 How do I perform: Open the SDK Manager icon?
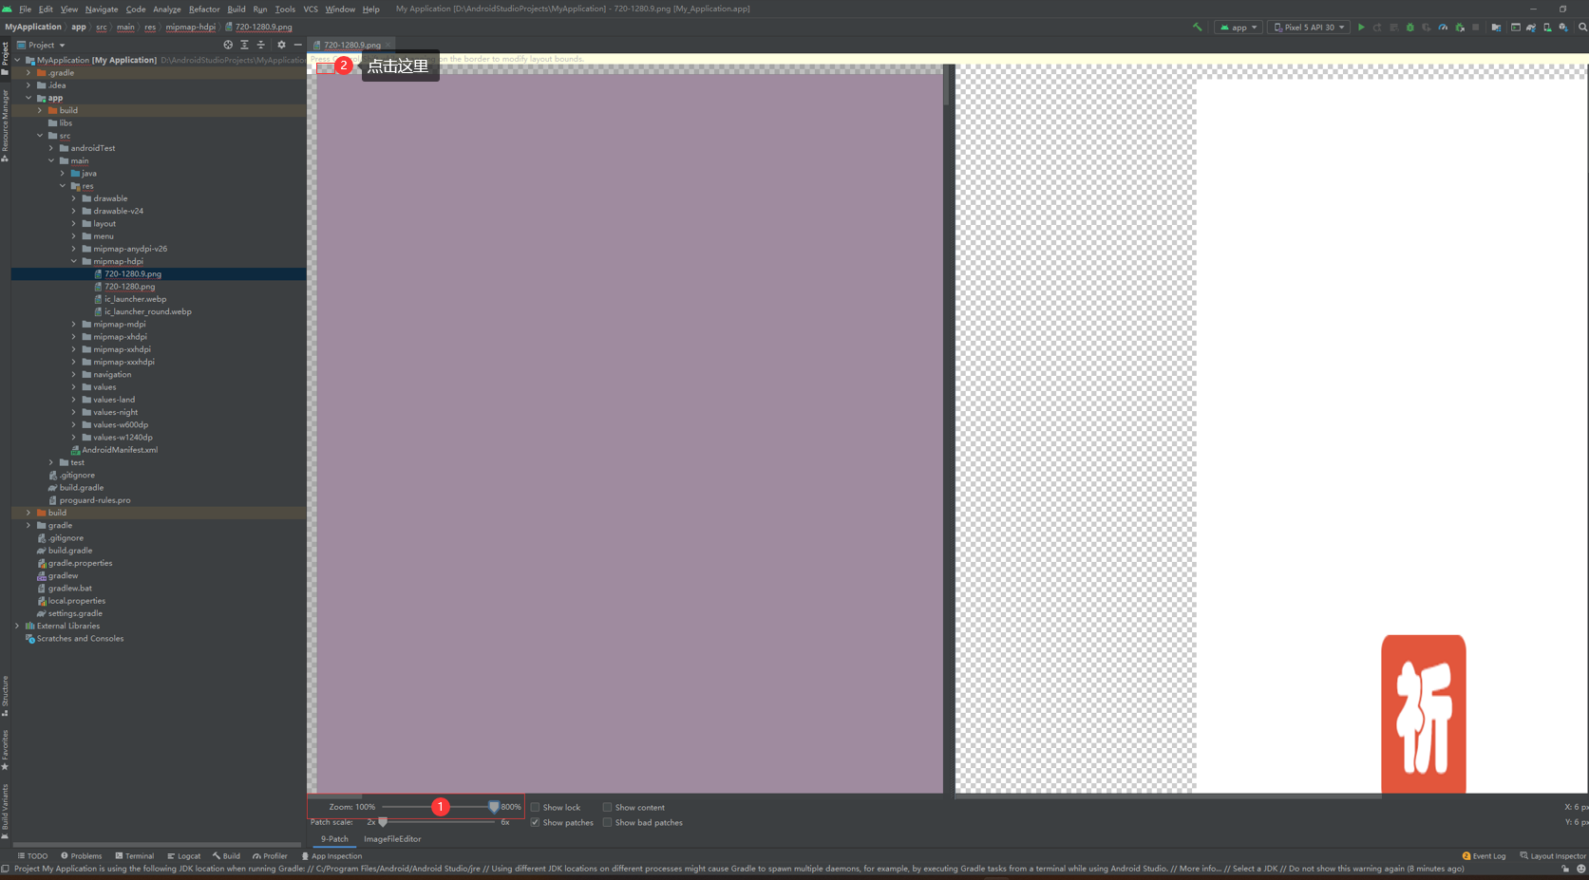(x=1563, y=28)
